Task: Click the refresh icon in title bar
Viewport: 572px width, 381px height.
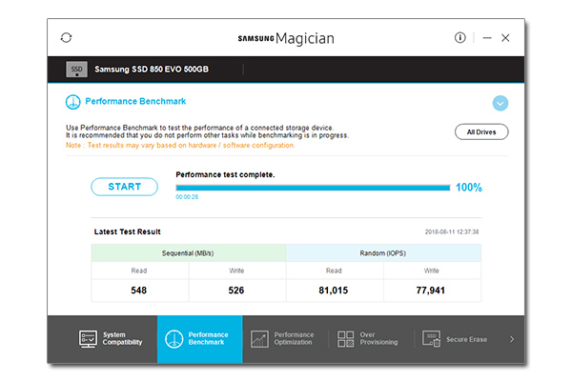Action: click(66, 38)
